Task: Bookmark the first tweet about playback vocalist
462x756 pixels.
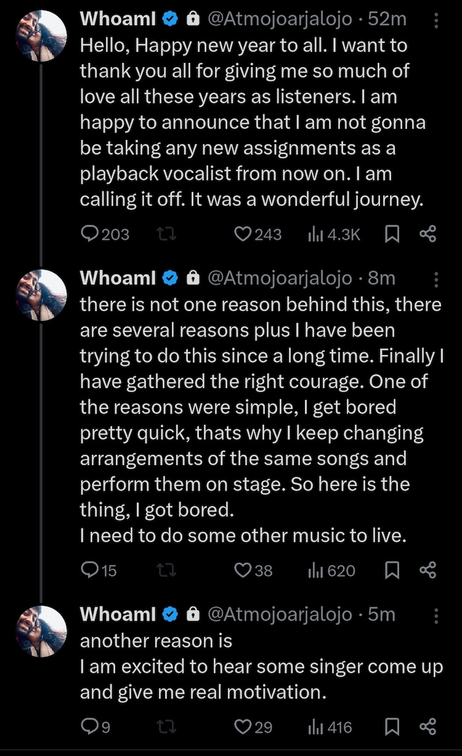Action: [x=392, y=234]
